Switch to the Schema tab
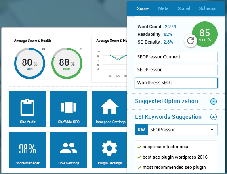The width and height of the screenshot is (227, 174). tap(207, 8)
